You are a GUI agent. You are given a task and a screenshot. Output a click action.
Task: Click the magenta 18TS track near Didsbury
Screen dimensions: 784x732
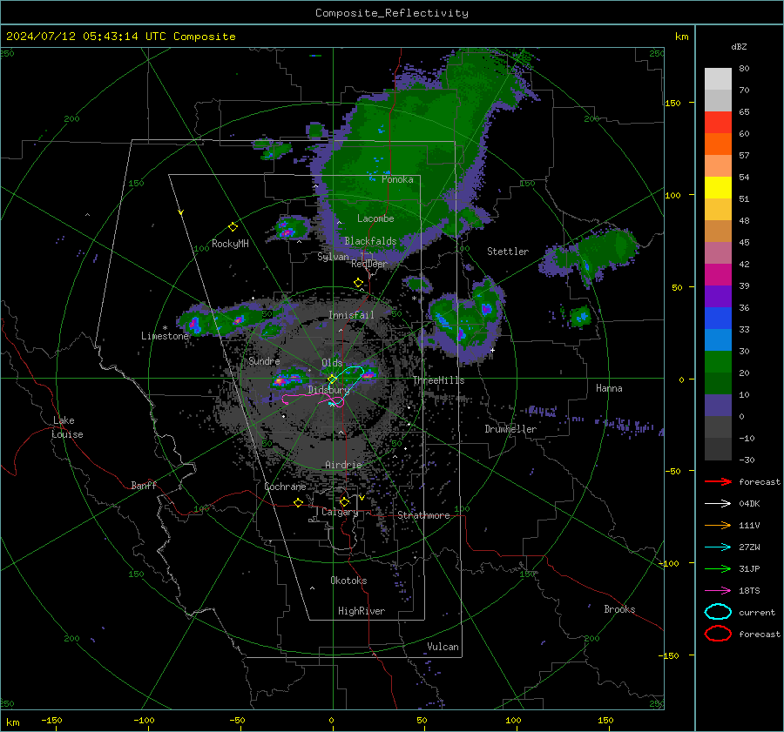pos(313,399)
